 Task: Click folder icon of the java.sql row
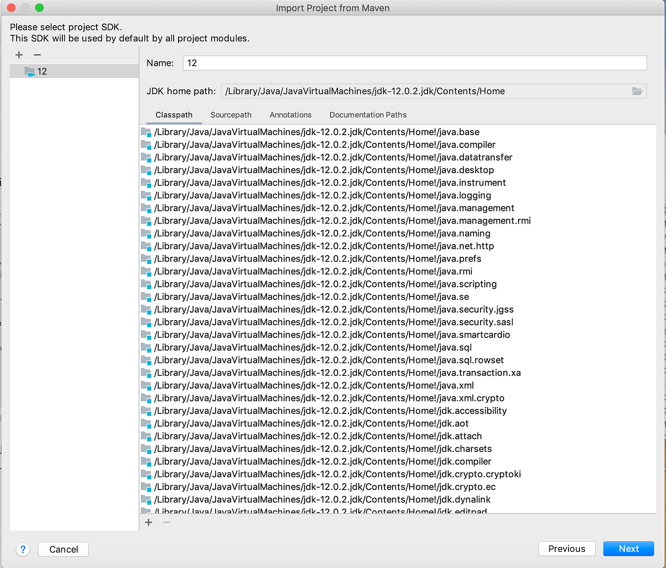[x=146, y=347]
